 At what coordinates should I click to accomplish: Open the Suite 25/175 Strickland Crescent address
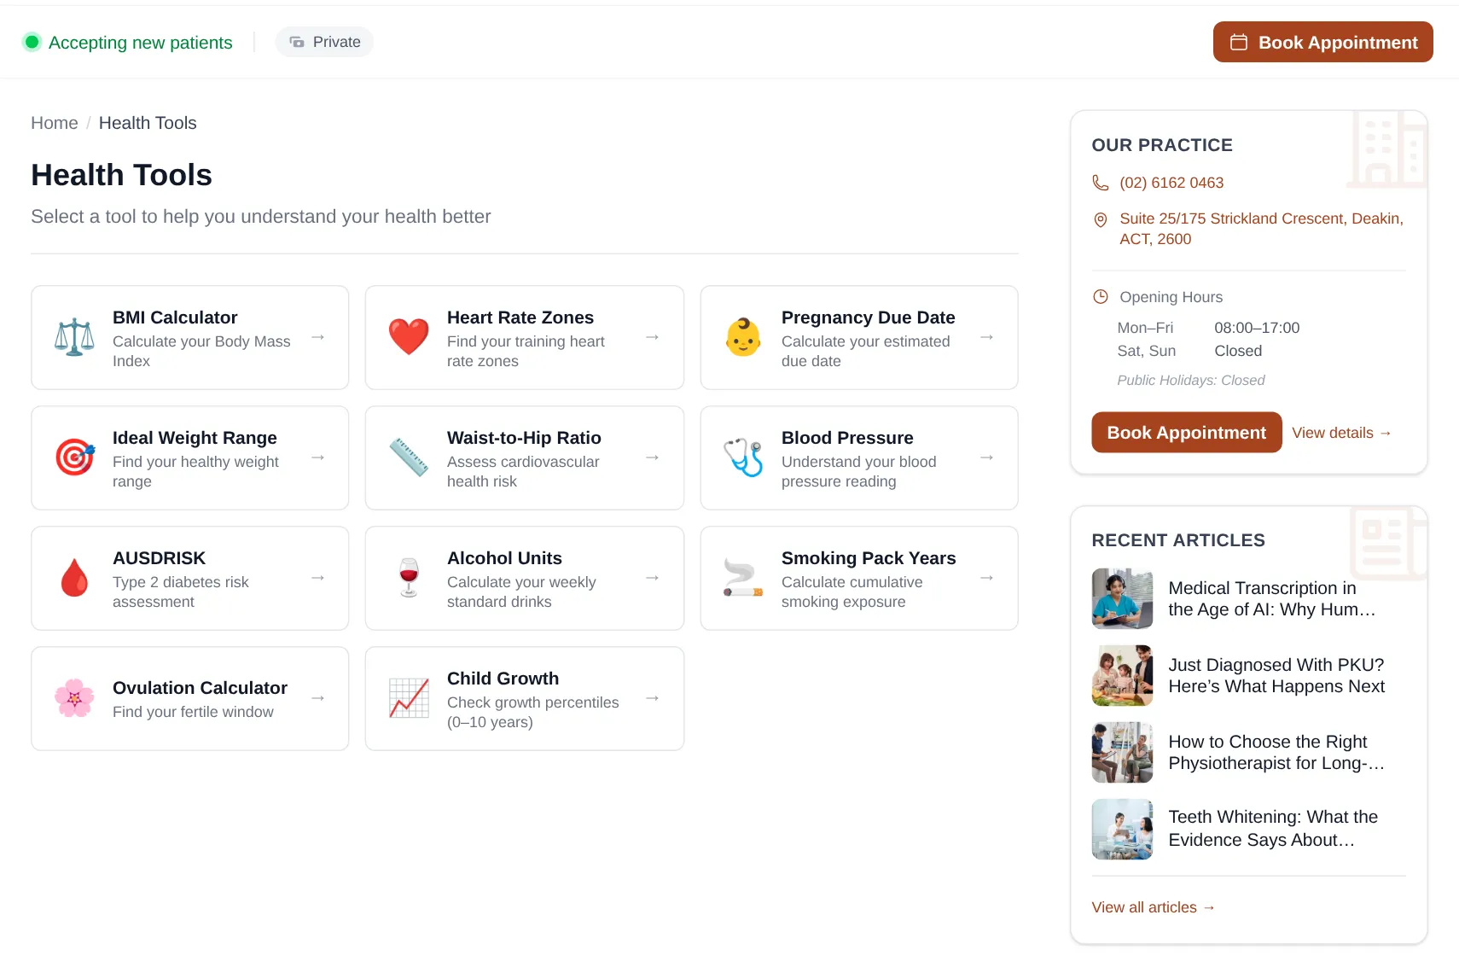[1261, 229]
